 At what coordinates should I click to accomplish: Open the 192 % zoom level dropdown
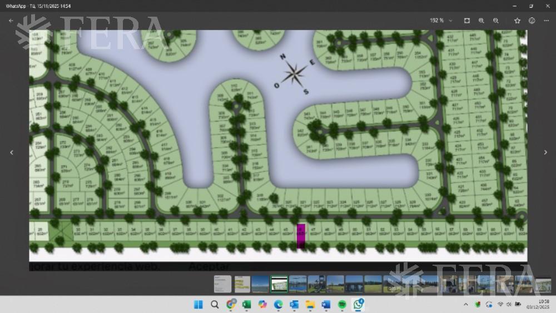(x=441, y=21)
